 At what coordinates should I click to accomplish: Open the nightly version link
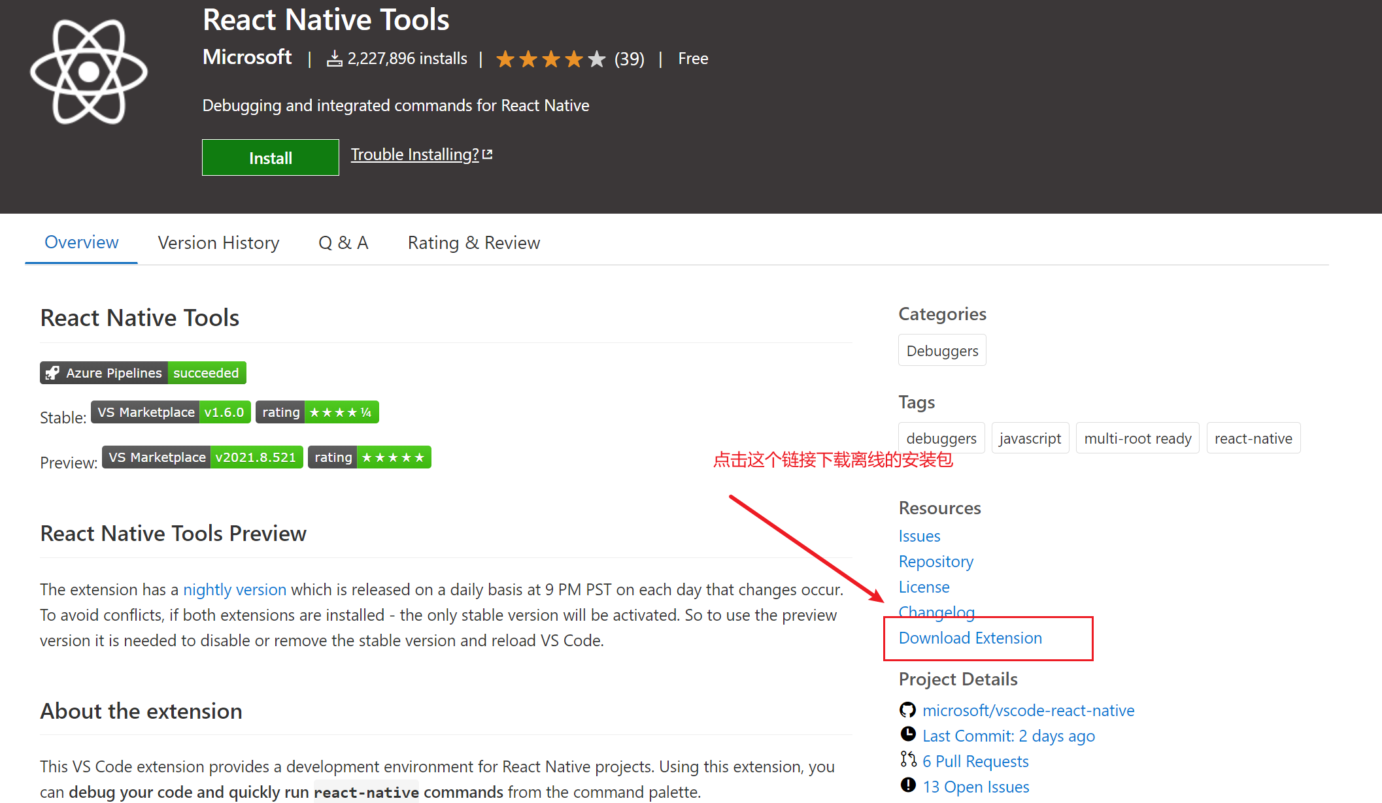[234, 589]
